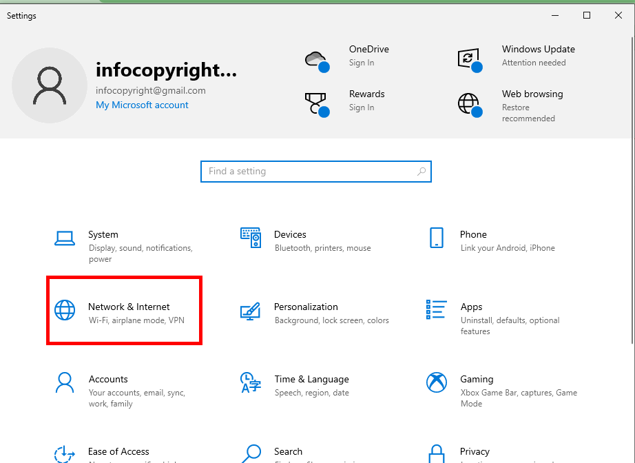The height and width of the screenshot is (463, 635).
Task: Open the Apps settings title
Action: coord(471,307)
